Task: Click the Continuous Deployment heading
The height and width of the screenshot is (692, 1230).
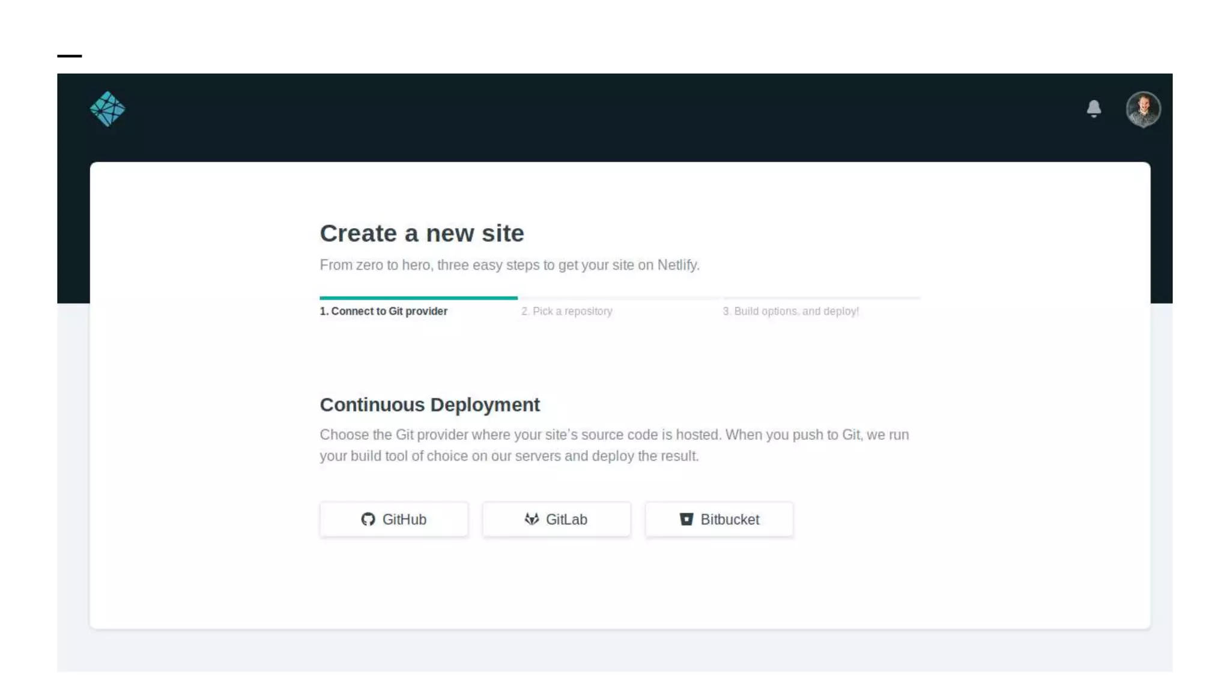Action: (x=430, y=405)
